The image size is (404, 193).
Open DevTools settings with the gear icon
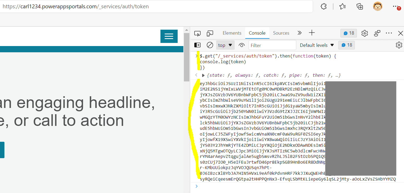[x=364, y=33]
